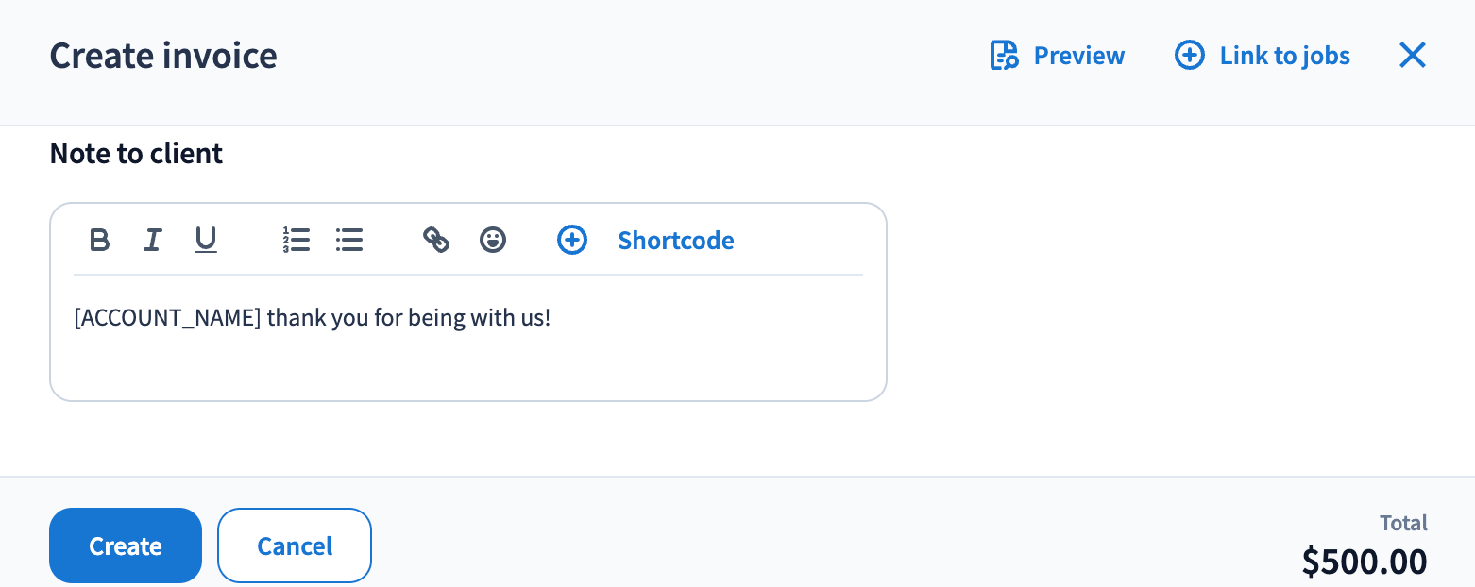Insert a numbered list in the note
Image resolution: width=1475 pixels, height=587 pixels.
coord(297,241)
